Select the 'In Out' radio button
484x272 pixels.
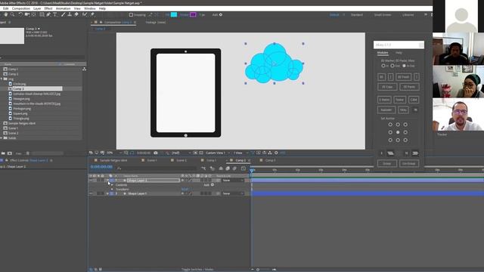pos(404,66)
